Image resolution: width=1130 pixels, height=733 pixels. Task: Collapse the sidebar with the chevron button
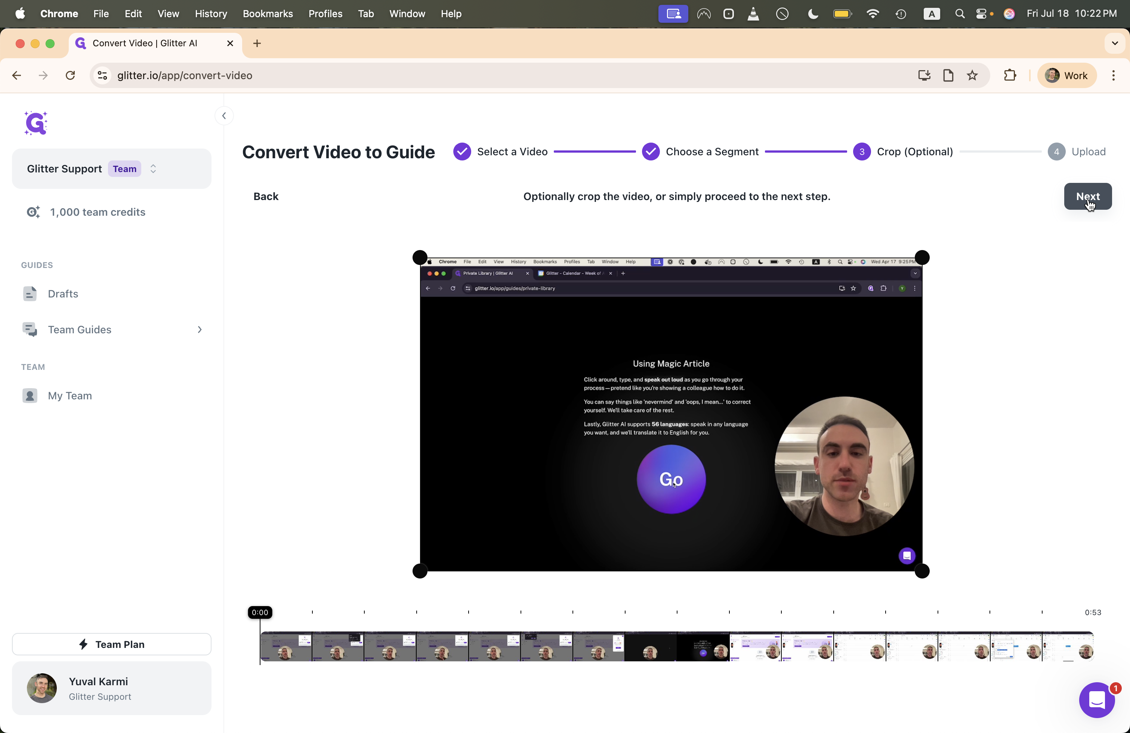(x=224, y=116)
